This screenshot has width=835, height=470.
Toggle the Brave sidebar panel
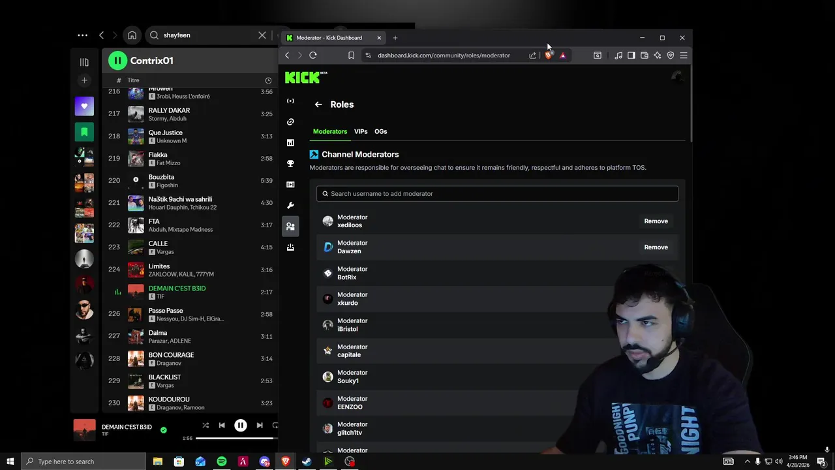631,55
